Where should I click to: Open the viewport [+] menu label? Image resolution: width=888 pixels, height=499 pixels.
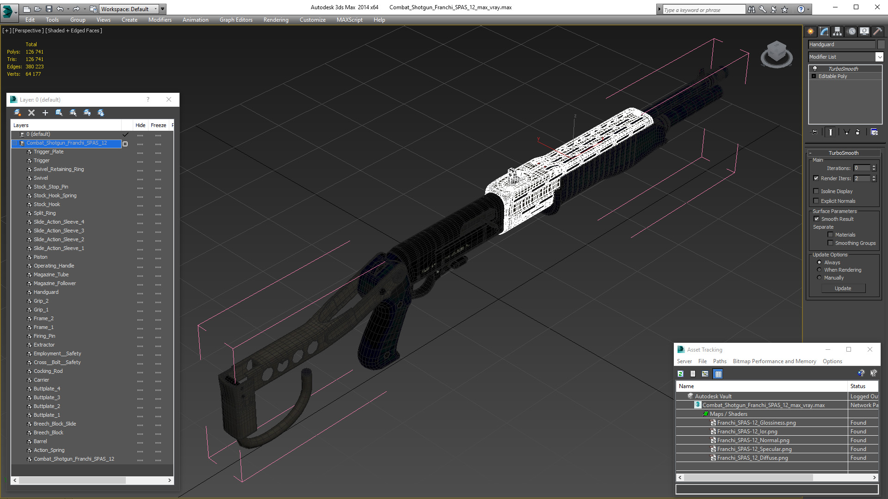(7, 30)
